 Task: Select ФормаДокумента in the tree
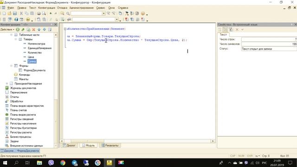pyautogui.click(x=34, y=70)
